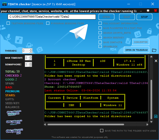Increase Semaphore with up arrow
Image resolution: width=159 pixels, height=140 pixels.
click(30, 63)
